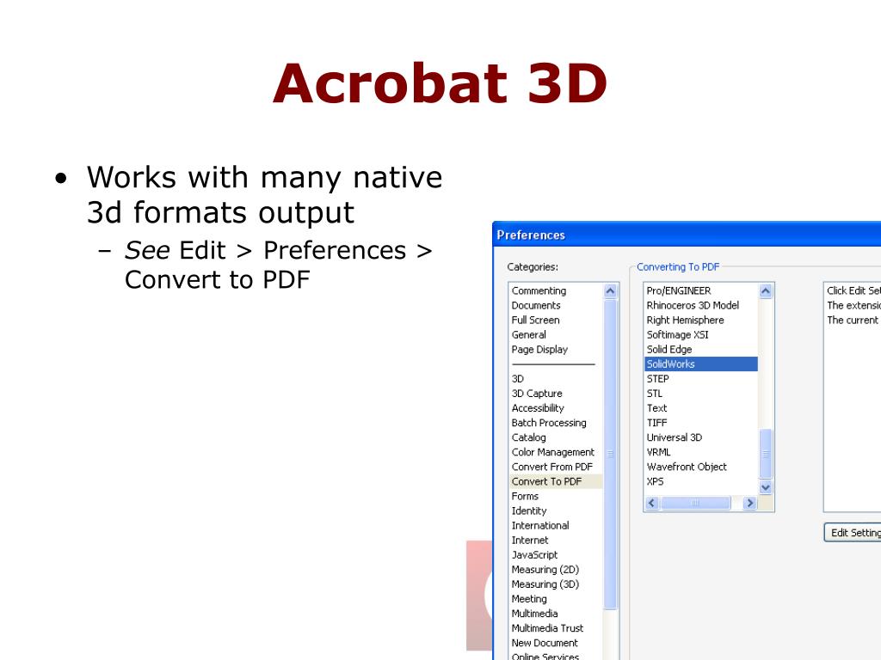Select STL format entry
The width and height of the screenshot is (881, 660).
pos(655,394)
